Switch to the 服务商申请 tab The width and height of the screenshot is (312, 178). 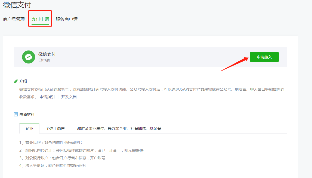(x=67, y=19)
